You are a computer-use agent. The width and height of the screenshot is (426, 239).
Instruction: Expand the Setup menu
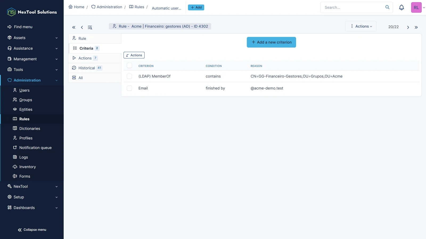click(x=32, y=197)
